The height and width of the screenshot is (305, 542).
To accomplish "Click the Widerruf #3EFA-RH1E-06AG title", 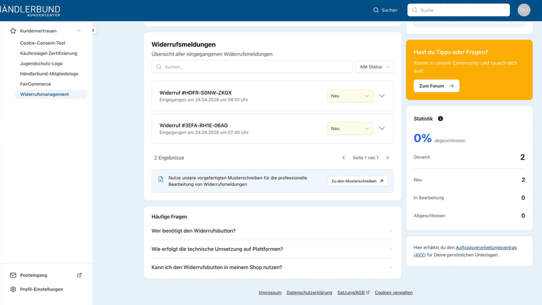I will (x=194, y=126).
